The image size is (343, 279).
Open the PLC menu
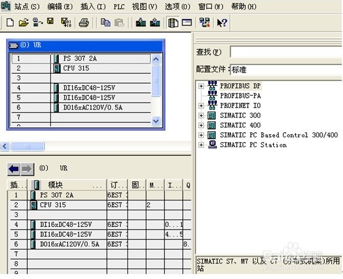point(119,7)
